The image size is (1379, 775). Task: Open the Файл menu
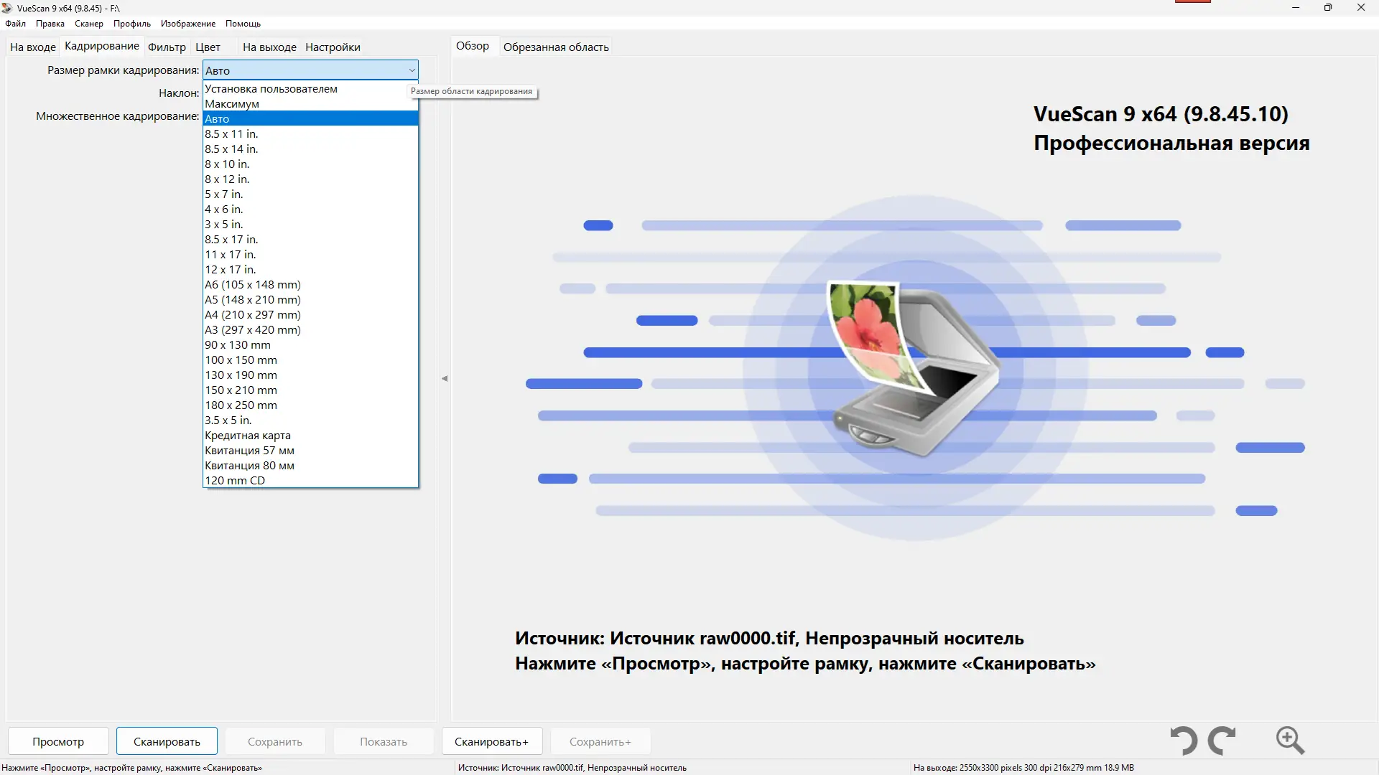point(14,23)
